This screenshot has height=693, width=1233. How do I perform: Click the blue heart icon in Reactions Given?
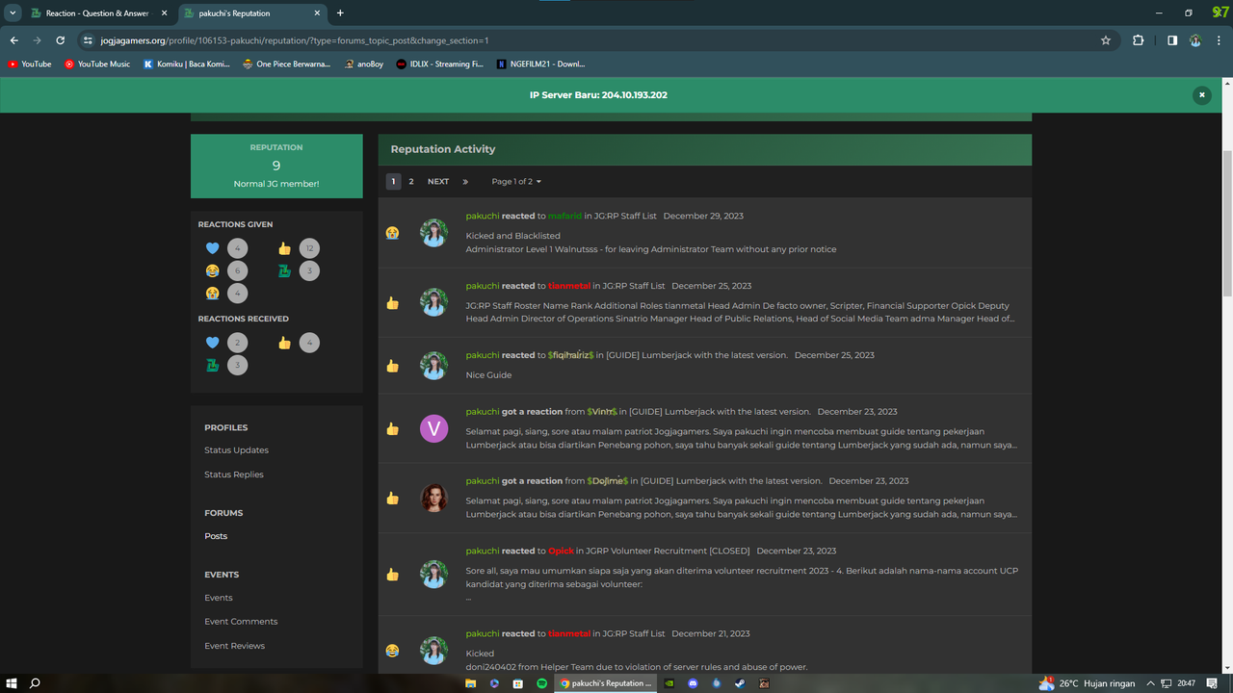click(x=212, y=248)
